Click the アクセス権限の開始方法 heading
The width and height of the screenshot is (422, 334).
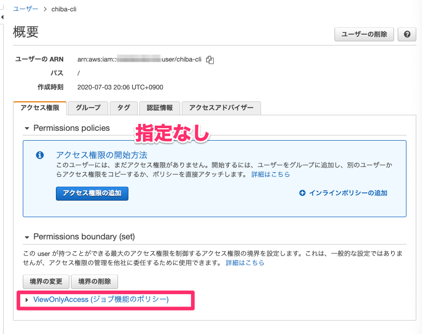(101, 155)
